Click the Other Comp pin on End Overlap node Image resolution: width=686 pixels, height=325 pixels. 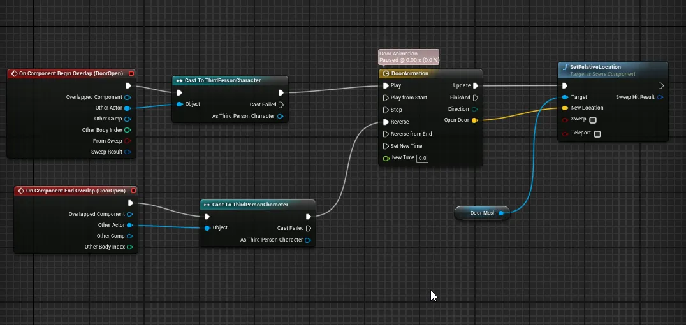point(129,236)
